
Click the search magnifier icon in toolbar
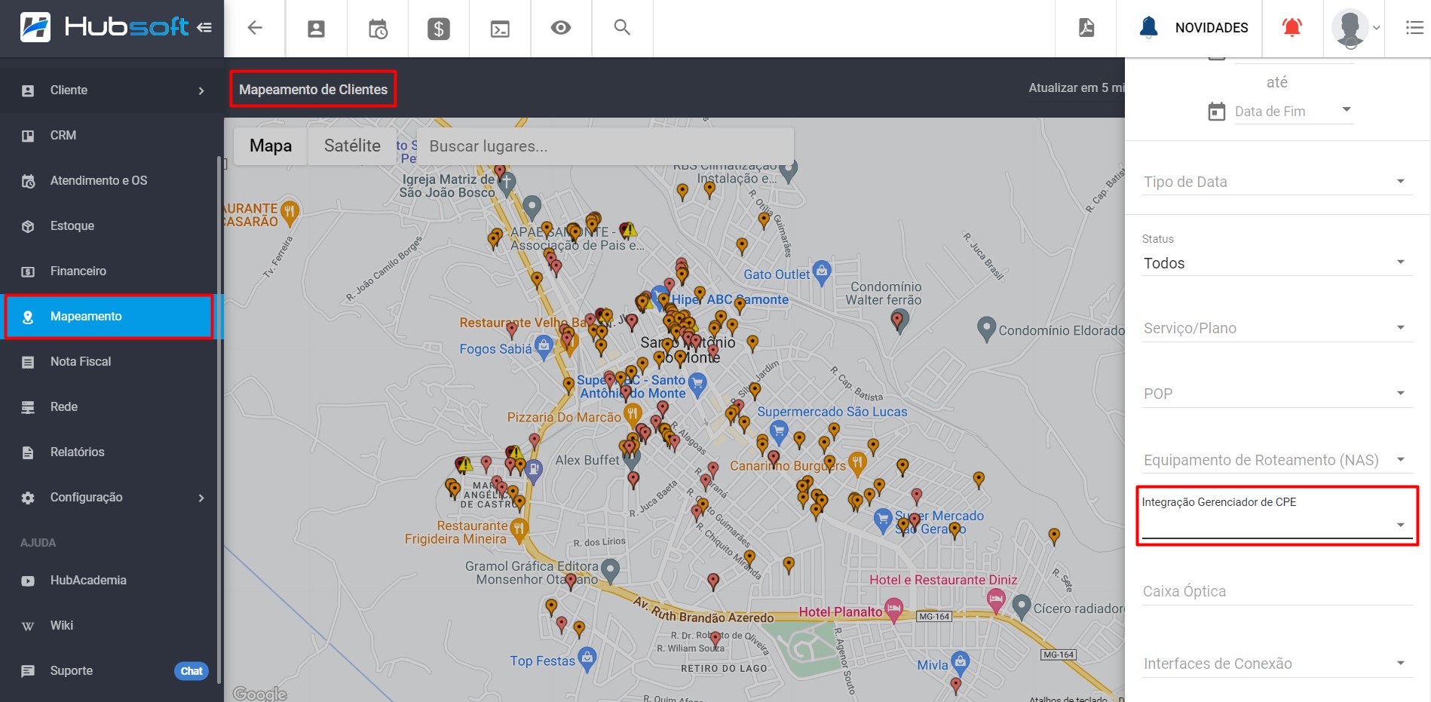(622, 28)
